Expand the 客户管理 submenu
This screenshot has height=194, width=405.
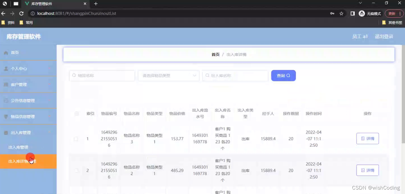click(x=50, y=84)
